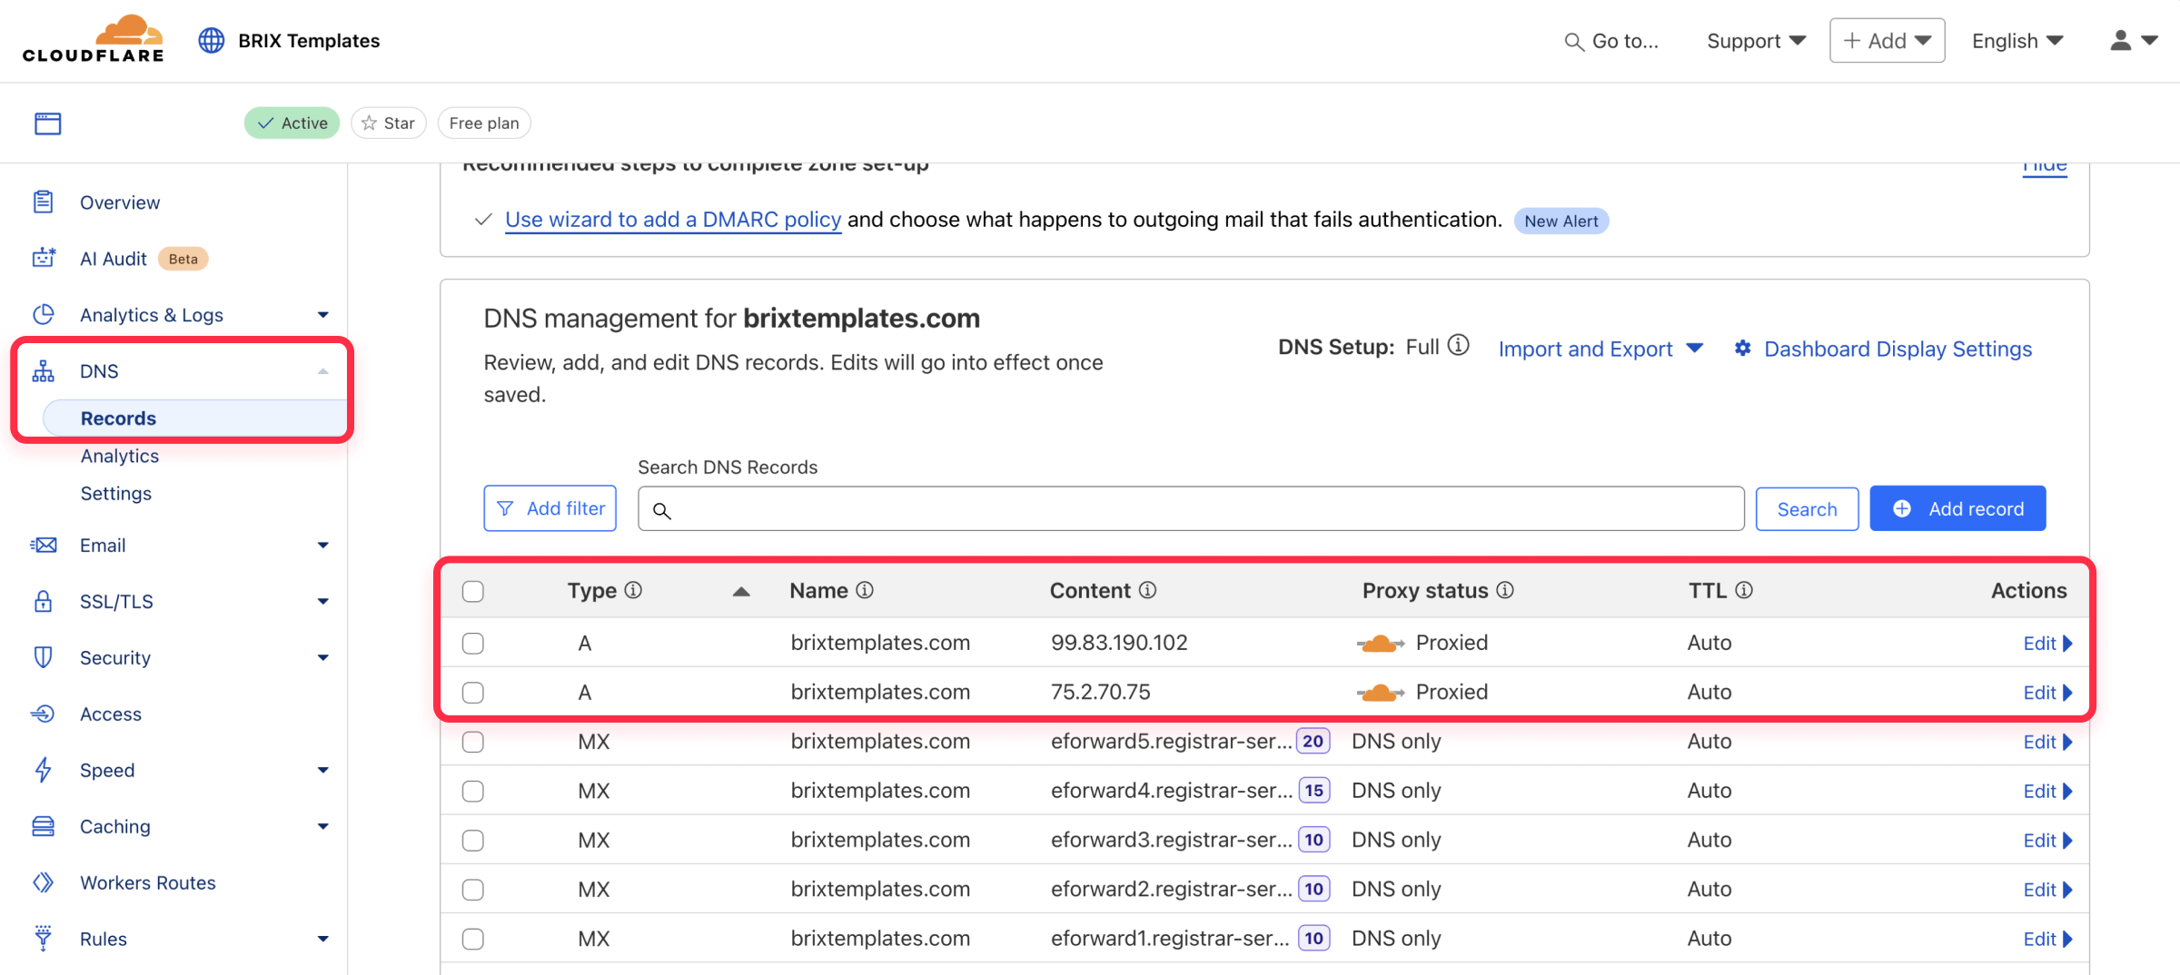Viewport: 2180px width, 975px height.
Task: Click the Name column info icon
Action: pos(865,590)
